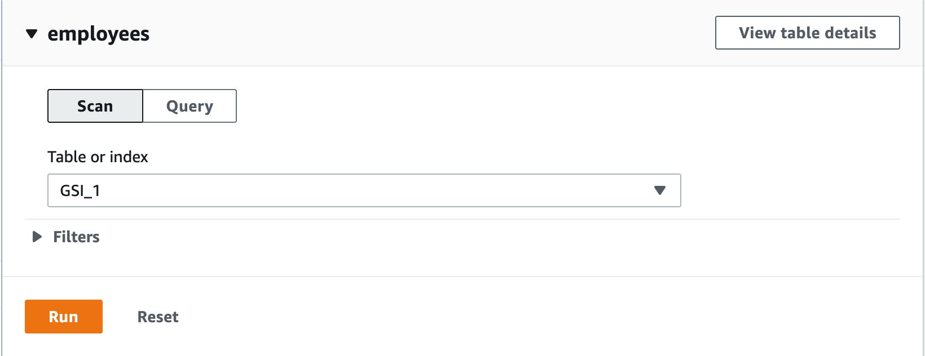Click the down caret in the GSI_1 dropdown
The width and height of the screenshot is (925, 356).
(x=659, y=190)
